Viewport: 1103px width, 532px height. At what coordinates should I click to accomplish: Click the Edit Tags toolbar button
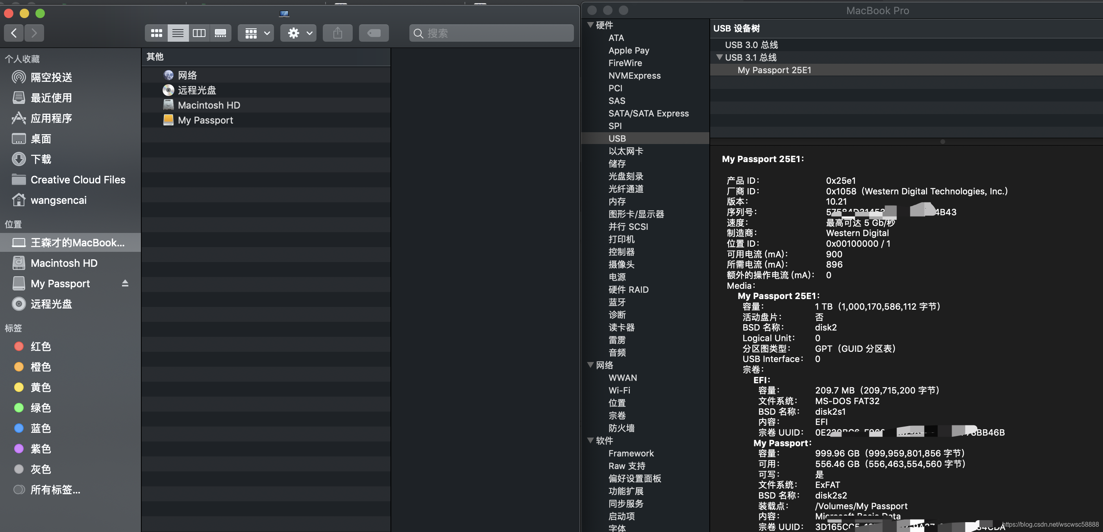coord(374,33)
